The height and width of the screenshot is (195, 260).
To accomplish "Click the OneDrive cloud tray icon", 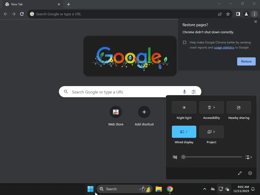I will coord(213,189).
